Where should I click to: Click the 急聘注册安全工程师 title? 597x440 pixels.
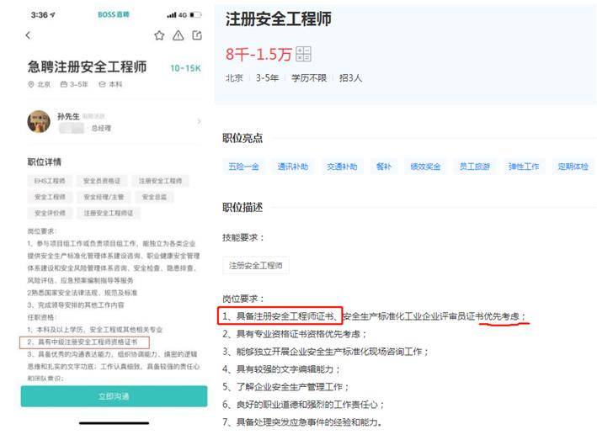pyautogui.click(x=87, y=67)
